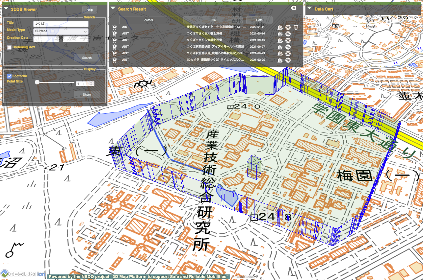Viewport: 423px width, 280px height.
Task: Click the Point Size slider handle
Action: (37, 82)
